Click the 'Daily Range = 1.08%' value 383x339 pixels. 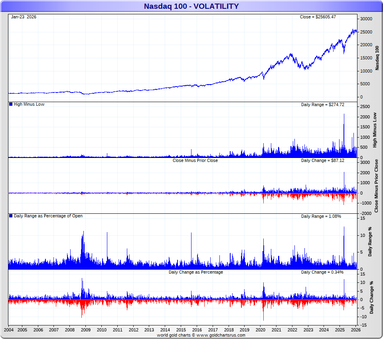coord(321,216)
